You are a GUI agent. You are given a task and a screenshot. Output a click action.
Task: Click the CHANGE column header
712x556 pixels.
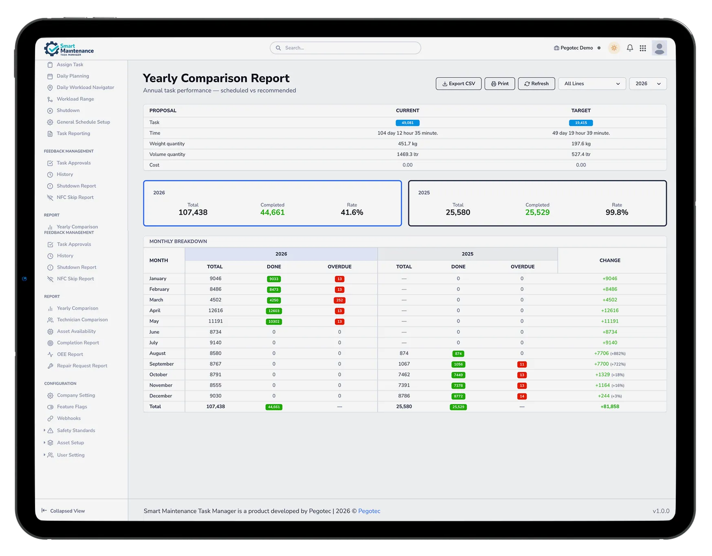610,261
